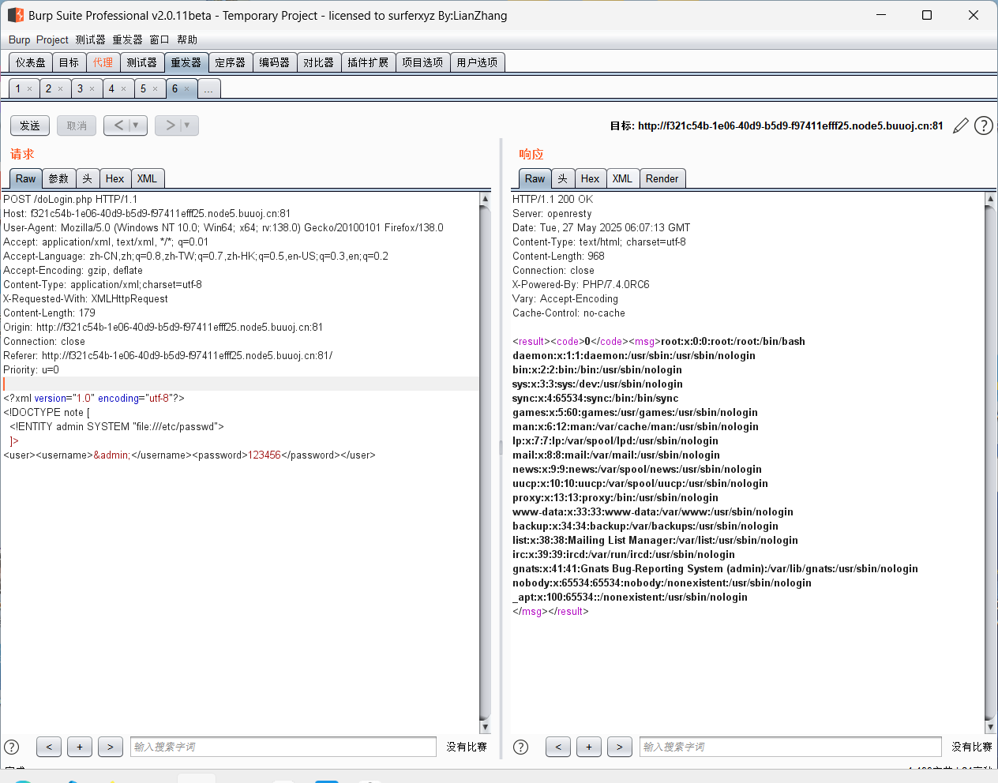Open the 帮助 menu

[187, 39]
